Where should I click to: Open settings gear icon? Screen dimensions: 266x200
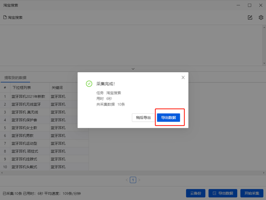pos(261,17)
